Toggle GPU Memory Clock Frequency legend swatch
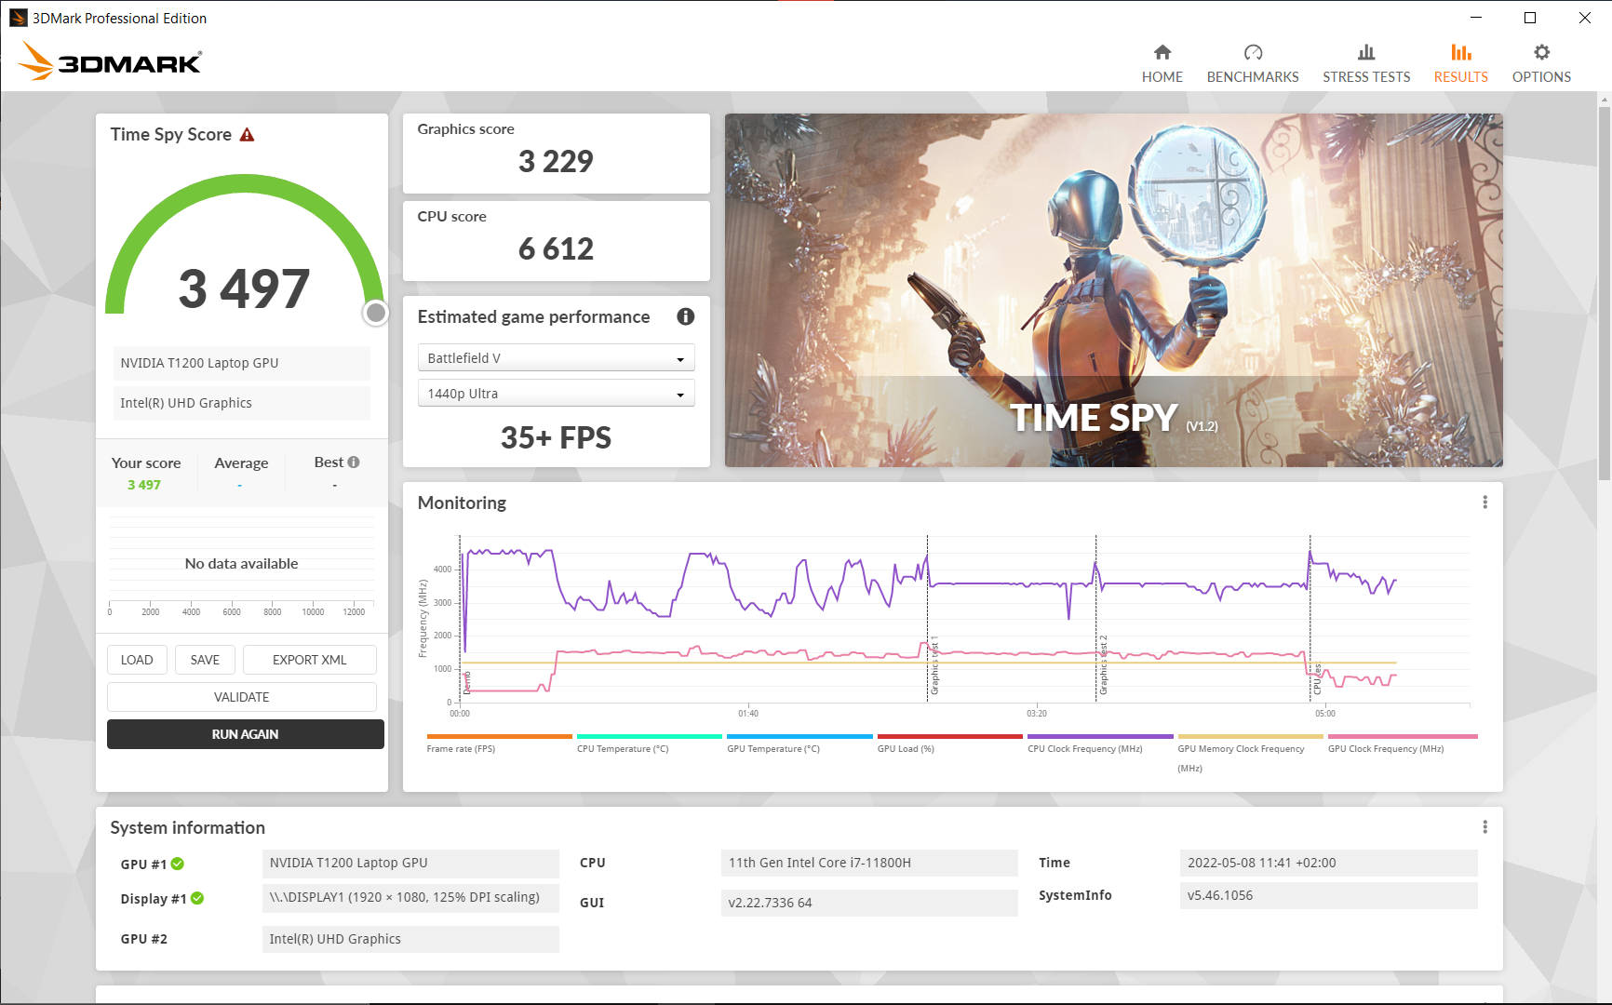This screenshot has height=1005, width=1612. 1250,736
